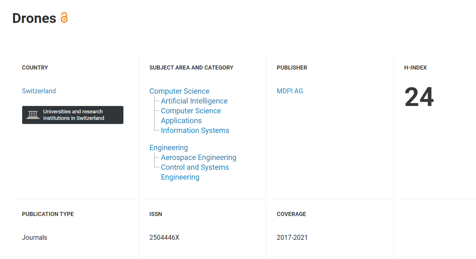Open the Switzerland country link
The image size is (476, 259).
coord(39,91)
